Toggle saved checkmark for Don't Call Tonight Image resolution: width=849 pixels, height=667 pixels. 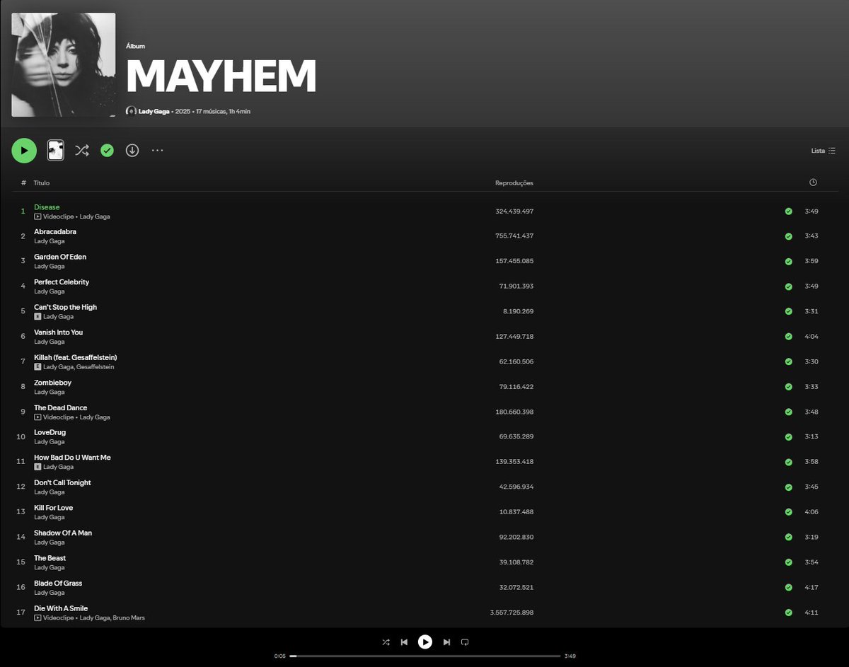point(788,487)
